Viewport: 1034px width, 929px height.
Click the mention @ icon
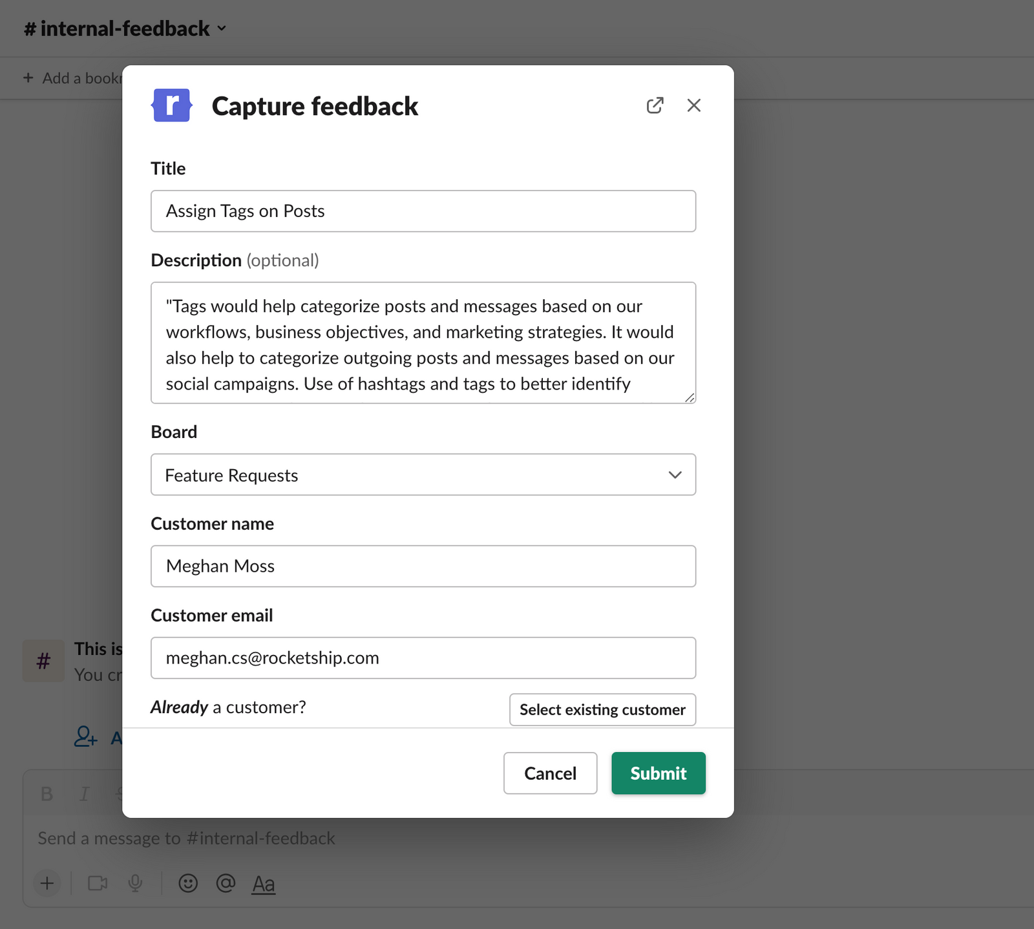[226, 883]
